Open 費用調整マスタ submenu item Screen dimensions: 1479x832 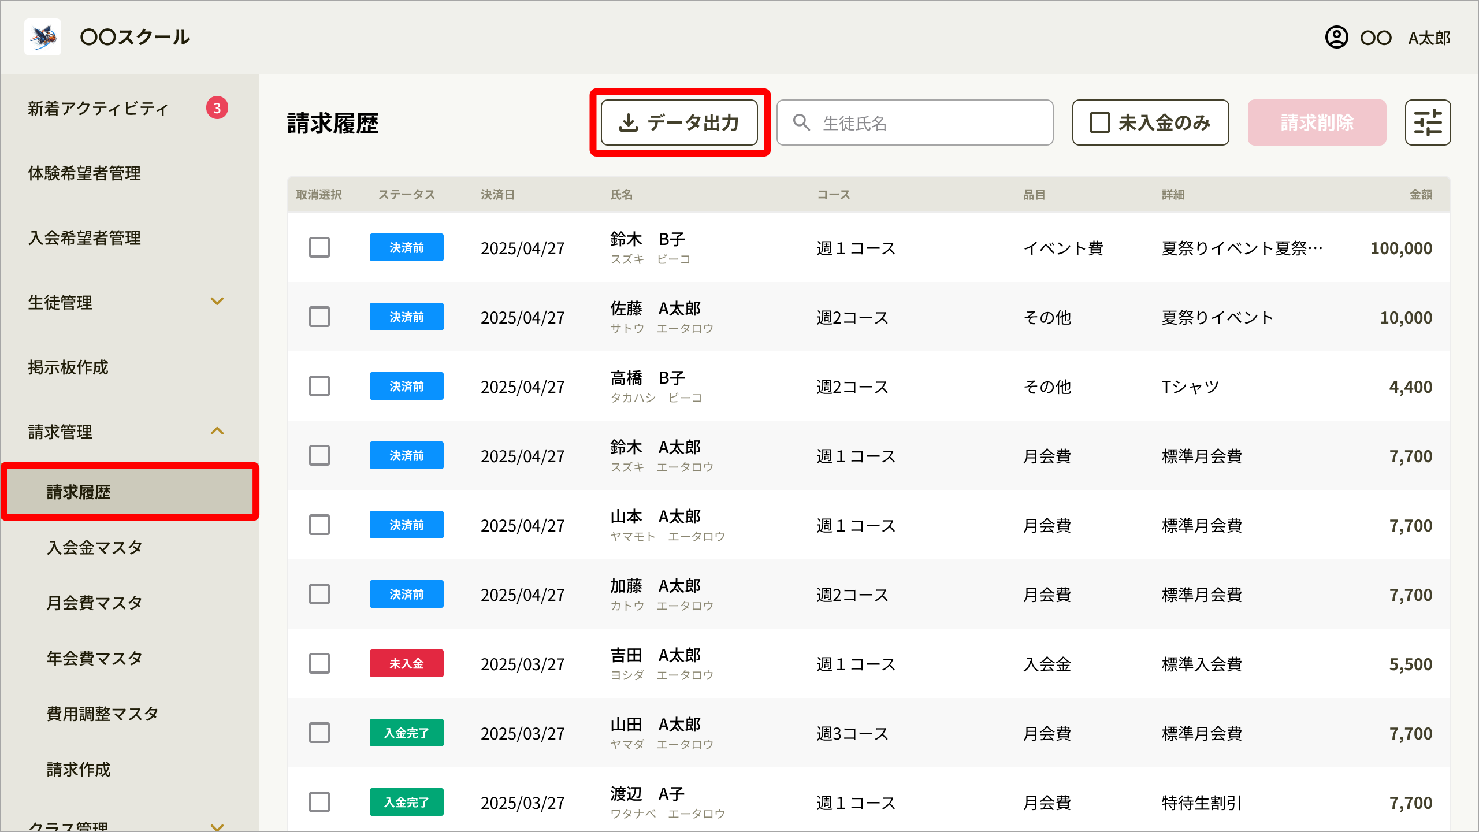102,714
